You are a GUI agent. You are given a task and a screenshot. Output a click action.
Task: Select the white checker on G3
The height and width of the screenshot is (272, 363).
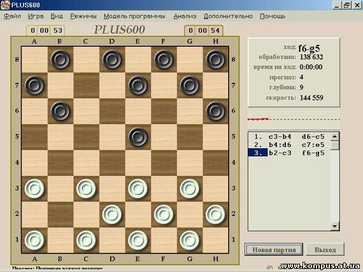coord(189,189)
